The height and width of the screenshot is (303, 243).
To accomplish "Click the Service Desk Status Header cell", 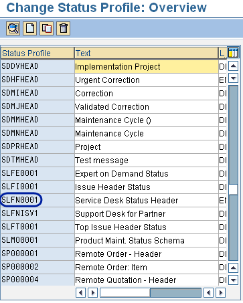I will coord(147,200).
